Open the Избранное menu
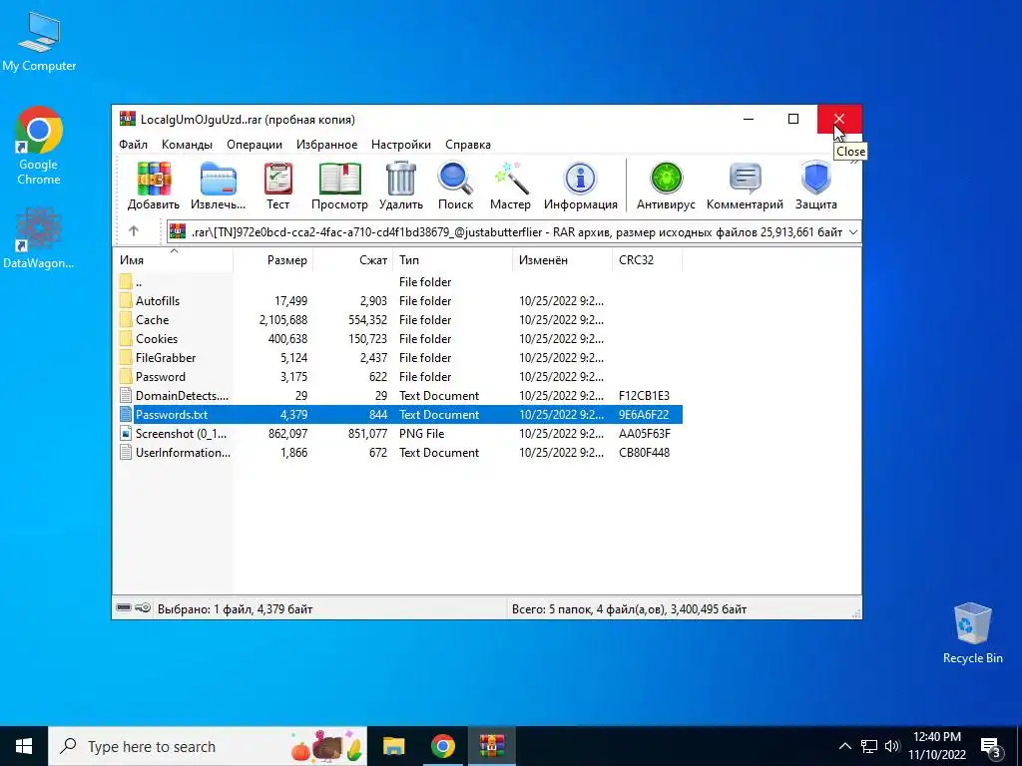Viewport: 1022px width, 766px height. click(326, 145)
